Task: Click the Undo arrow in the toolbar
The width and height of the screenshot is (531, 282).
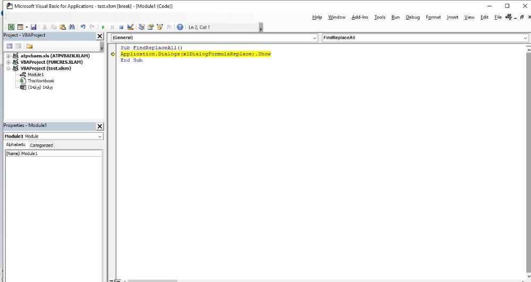Action: [83, 27]
